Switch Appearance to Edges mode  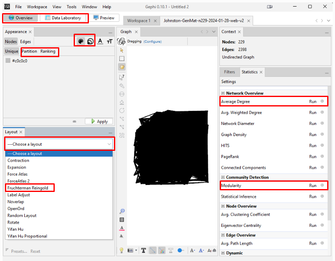[x=26, y=42]
